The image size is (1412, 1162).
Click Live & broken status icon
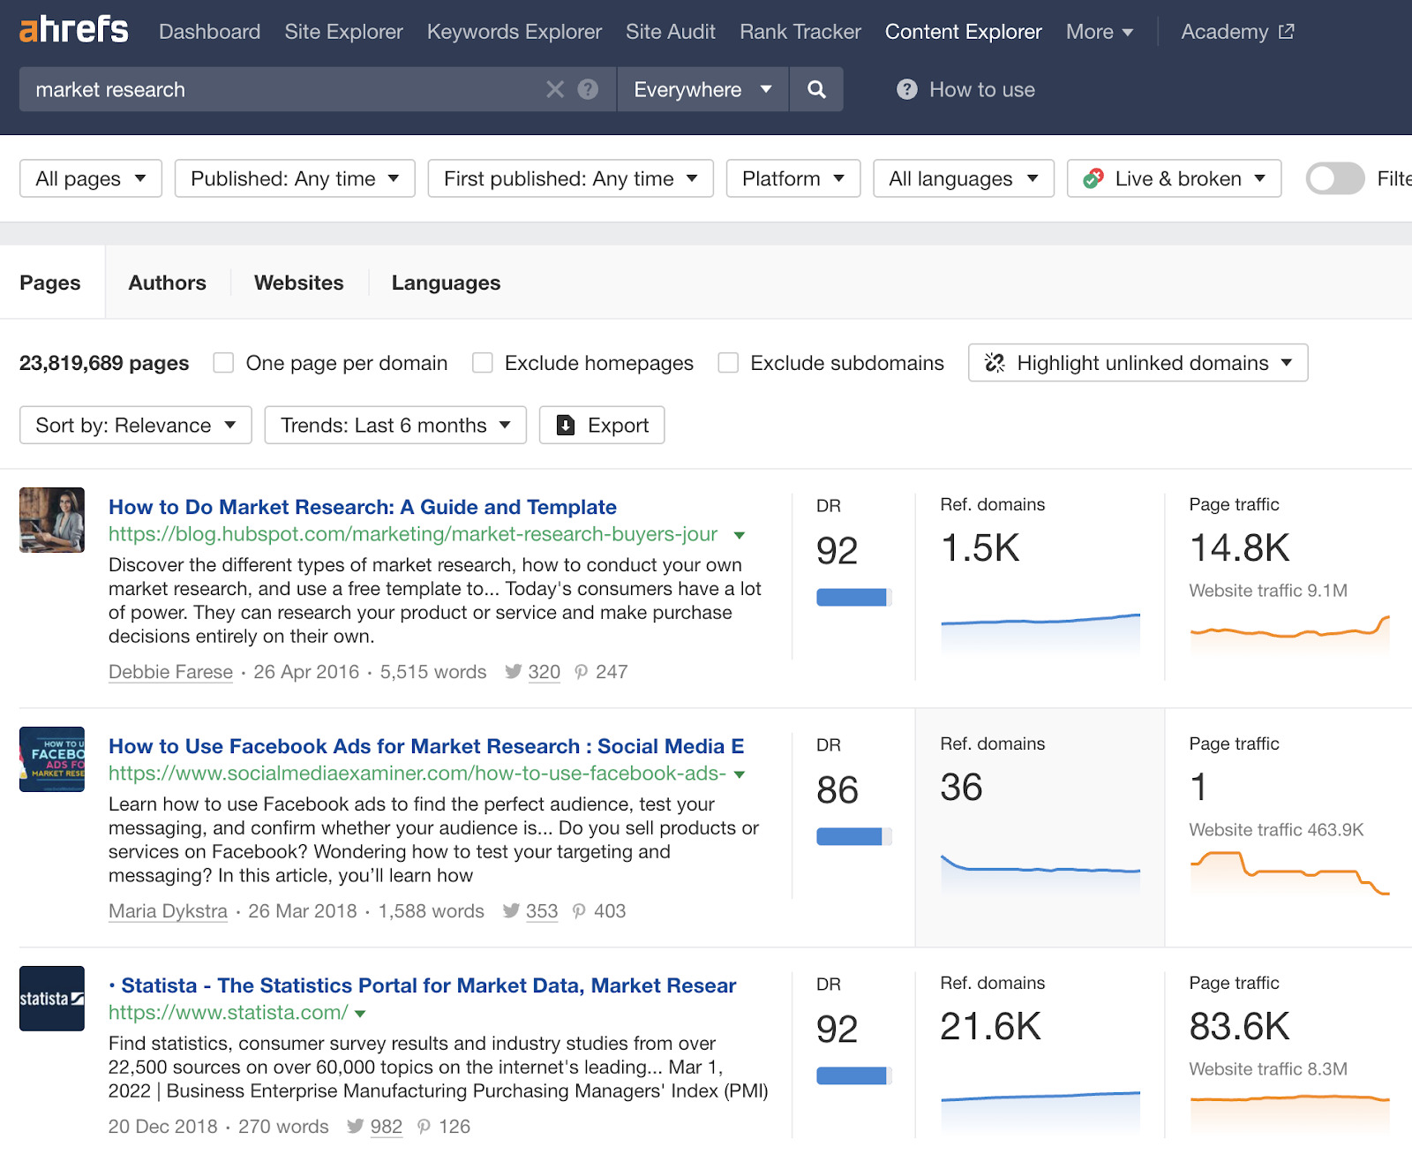point(1093,178)
